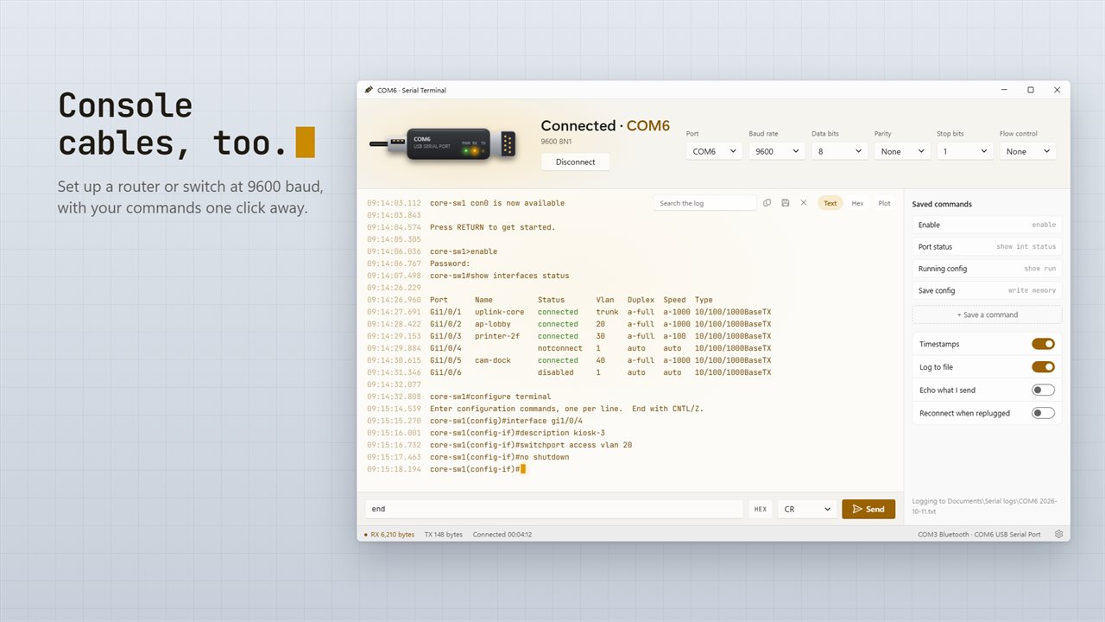Enable Reconnect when replugged switch
The width and height of the screenshot is (1105, 622).
[1043, 413]
